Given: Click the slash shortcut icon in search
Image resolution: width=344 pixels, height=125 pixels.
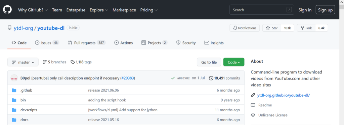Looking at the screenshot, I should (x=289, y=10).
